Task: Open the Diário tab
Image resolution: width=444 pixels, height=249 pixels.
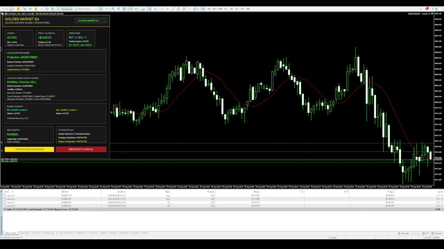Action: (x=145, y=233)
